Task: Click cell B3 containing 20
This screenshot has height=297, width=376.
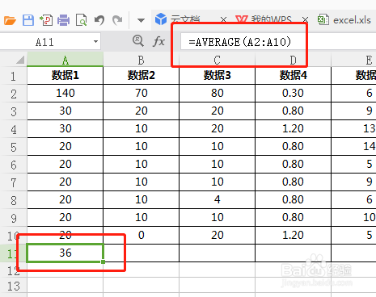Action: tap(141, 111)
